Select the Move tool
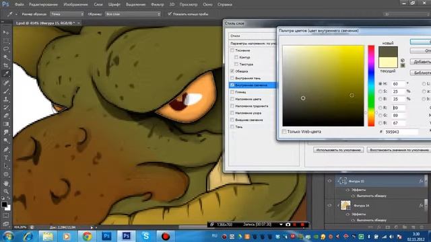The width and height of the screenshot is (431, 242). click(x=6, y=32)
